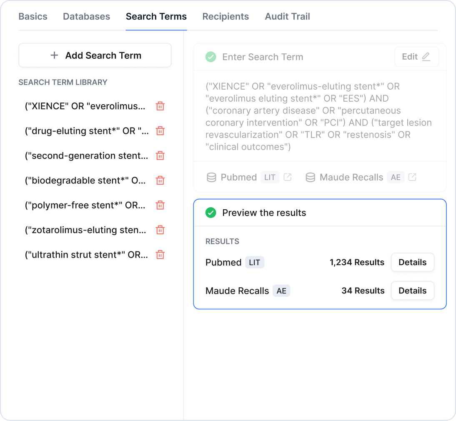
Task: Delete the drug-eluting stent search term
Action: coord(160,131)
